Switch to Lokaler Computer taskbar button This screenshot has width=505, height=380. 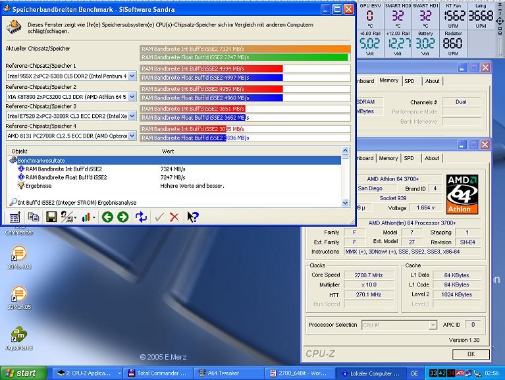371,373
